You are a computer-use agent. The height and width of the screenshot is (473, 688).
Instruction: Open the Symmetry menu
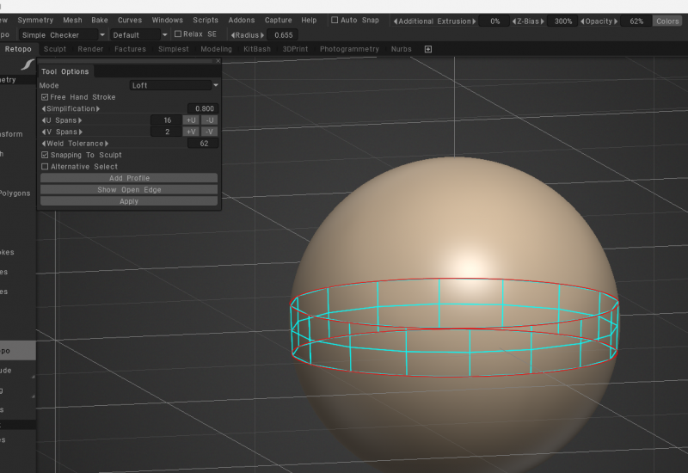coord(35,20)
